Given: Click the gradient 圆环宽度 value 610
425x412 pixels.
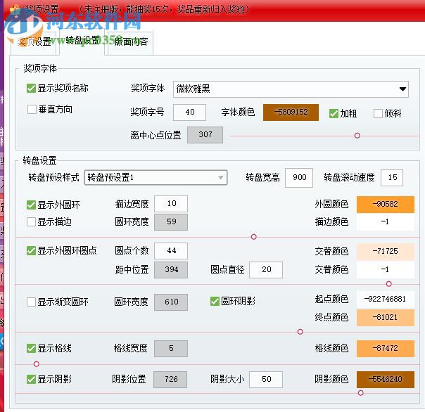Looking at the screenshot, I should coord(171,302).
